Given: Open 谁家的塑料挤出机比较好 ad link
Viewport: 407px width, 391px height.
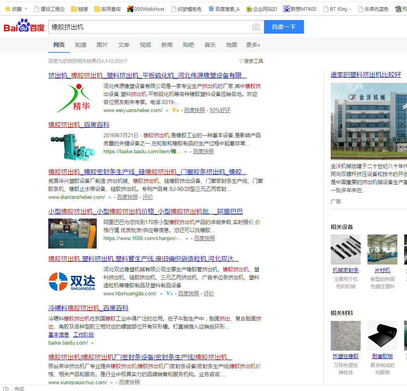Looking at the screenshot, I should [366, 75].
